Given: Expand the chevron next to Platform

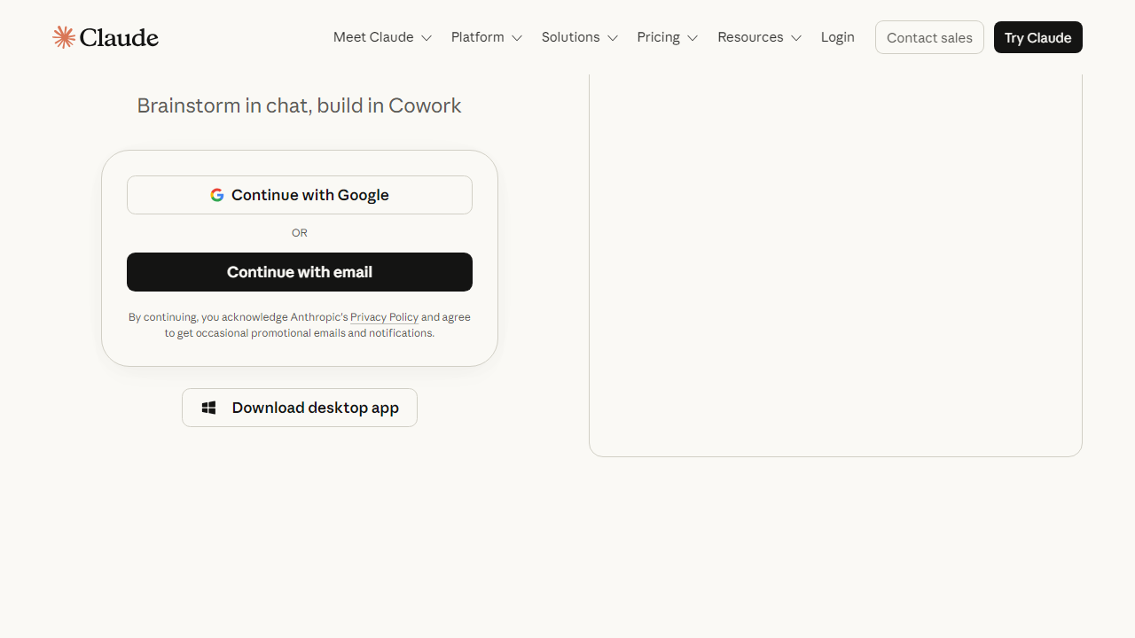Looking at the screenshot, I should (x=516, y=38).
